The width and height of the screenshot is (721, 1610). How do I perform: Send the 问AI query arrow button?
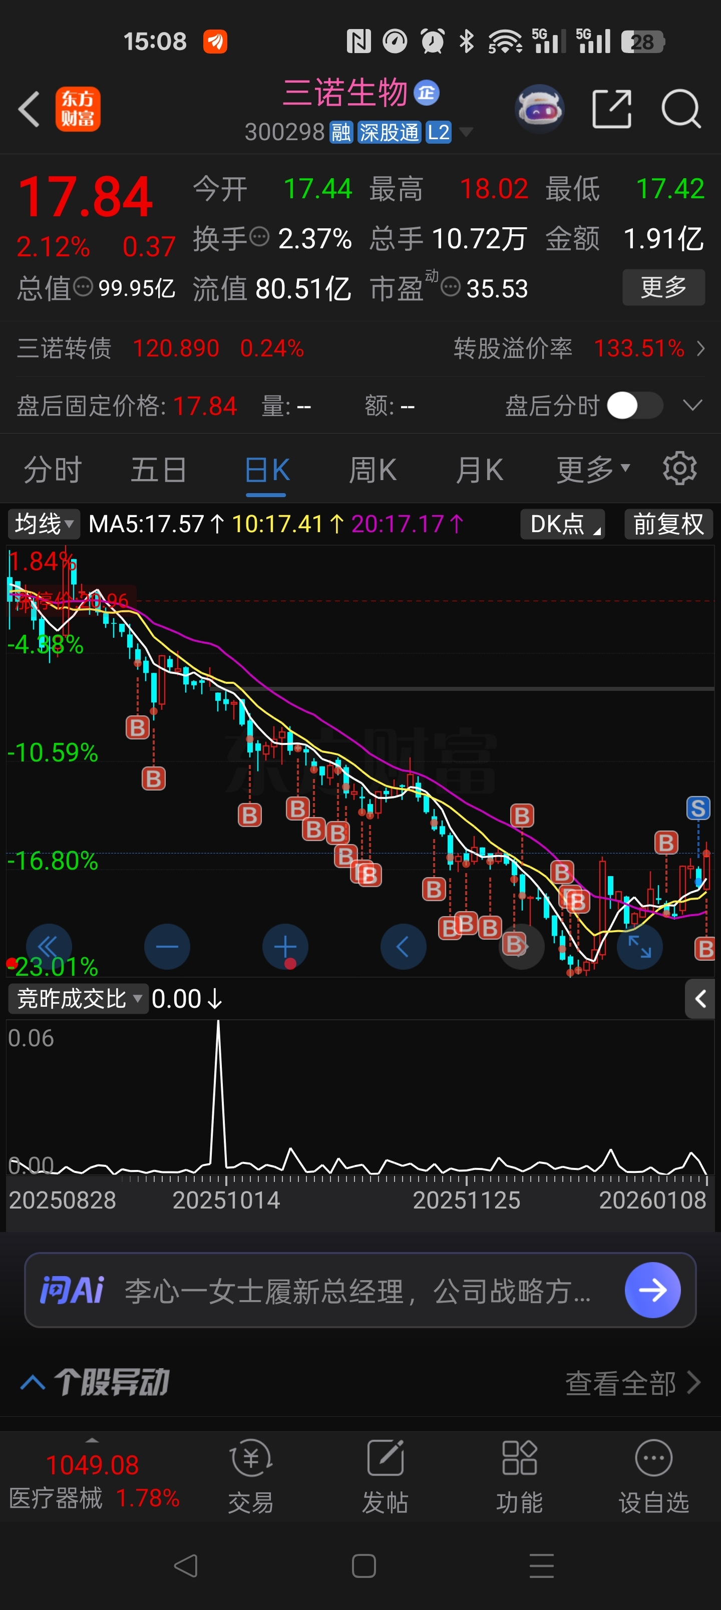[x=653, y=1290]
